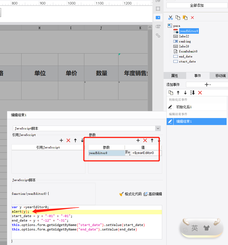Delete parameter row with red X
The height and width of the screenshot is (245, 228).
tap(145, 140)
